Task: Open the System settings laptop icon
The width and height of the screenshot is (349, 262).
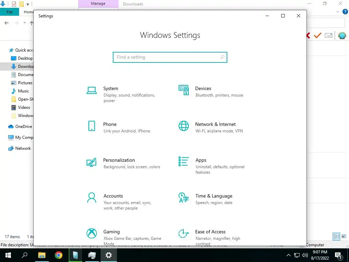Action: pos(91,90)
